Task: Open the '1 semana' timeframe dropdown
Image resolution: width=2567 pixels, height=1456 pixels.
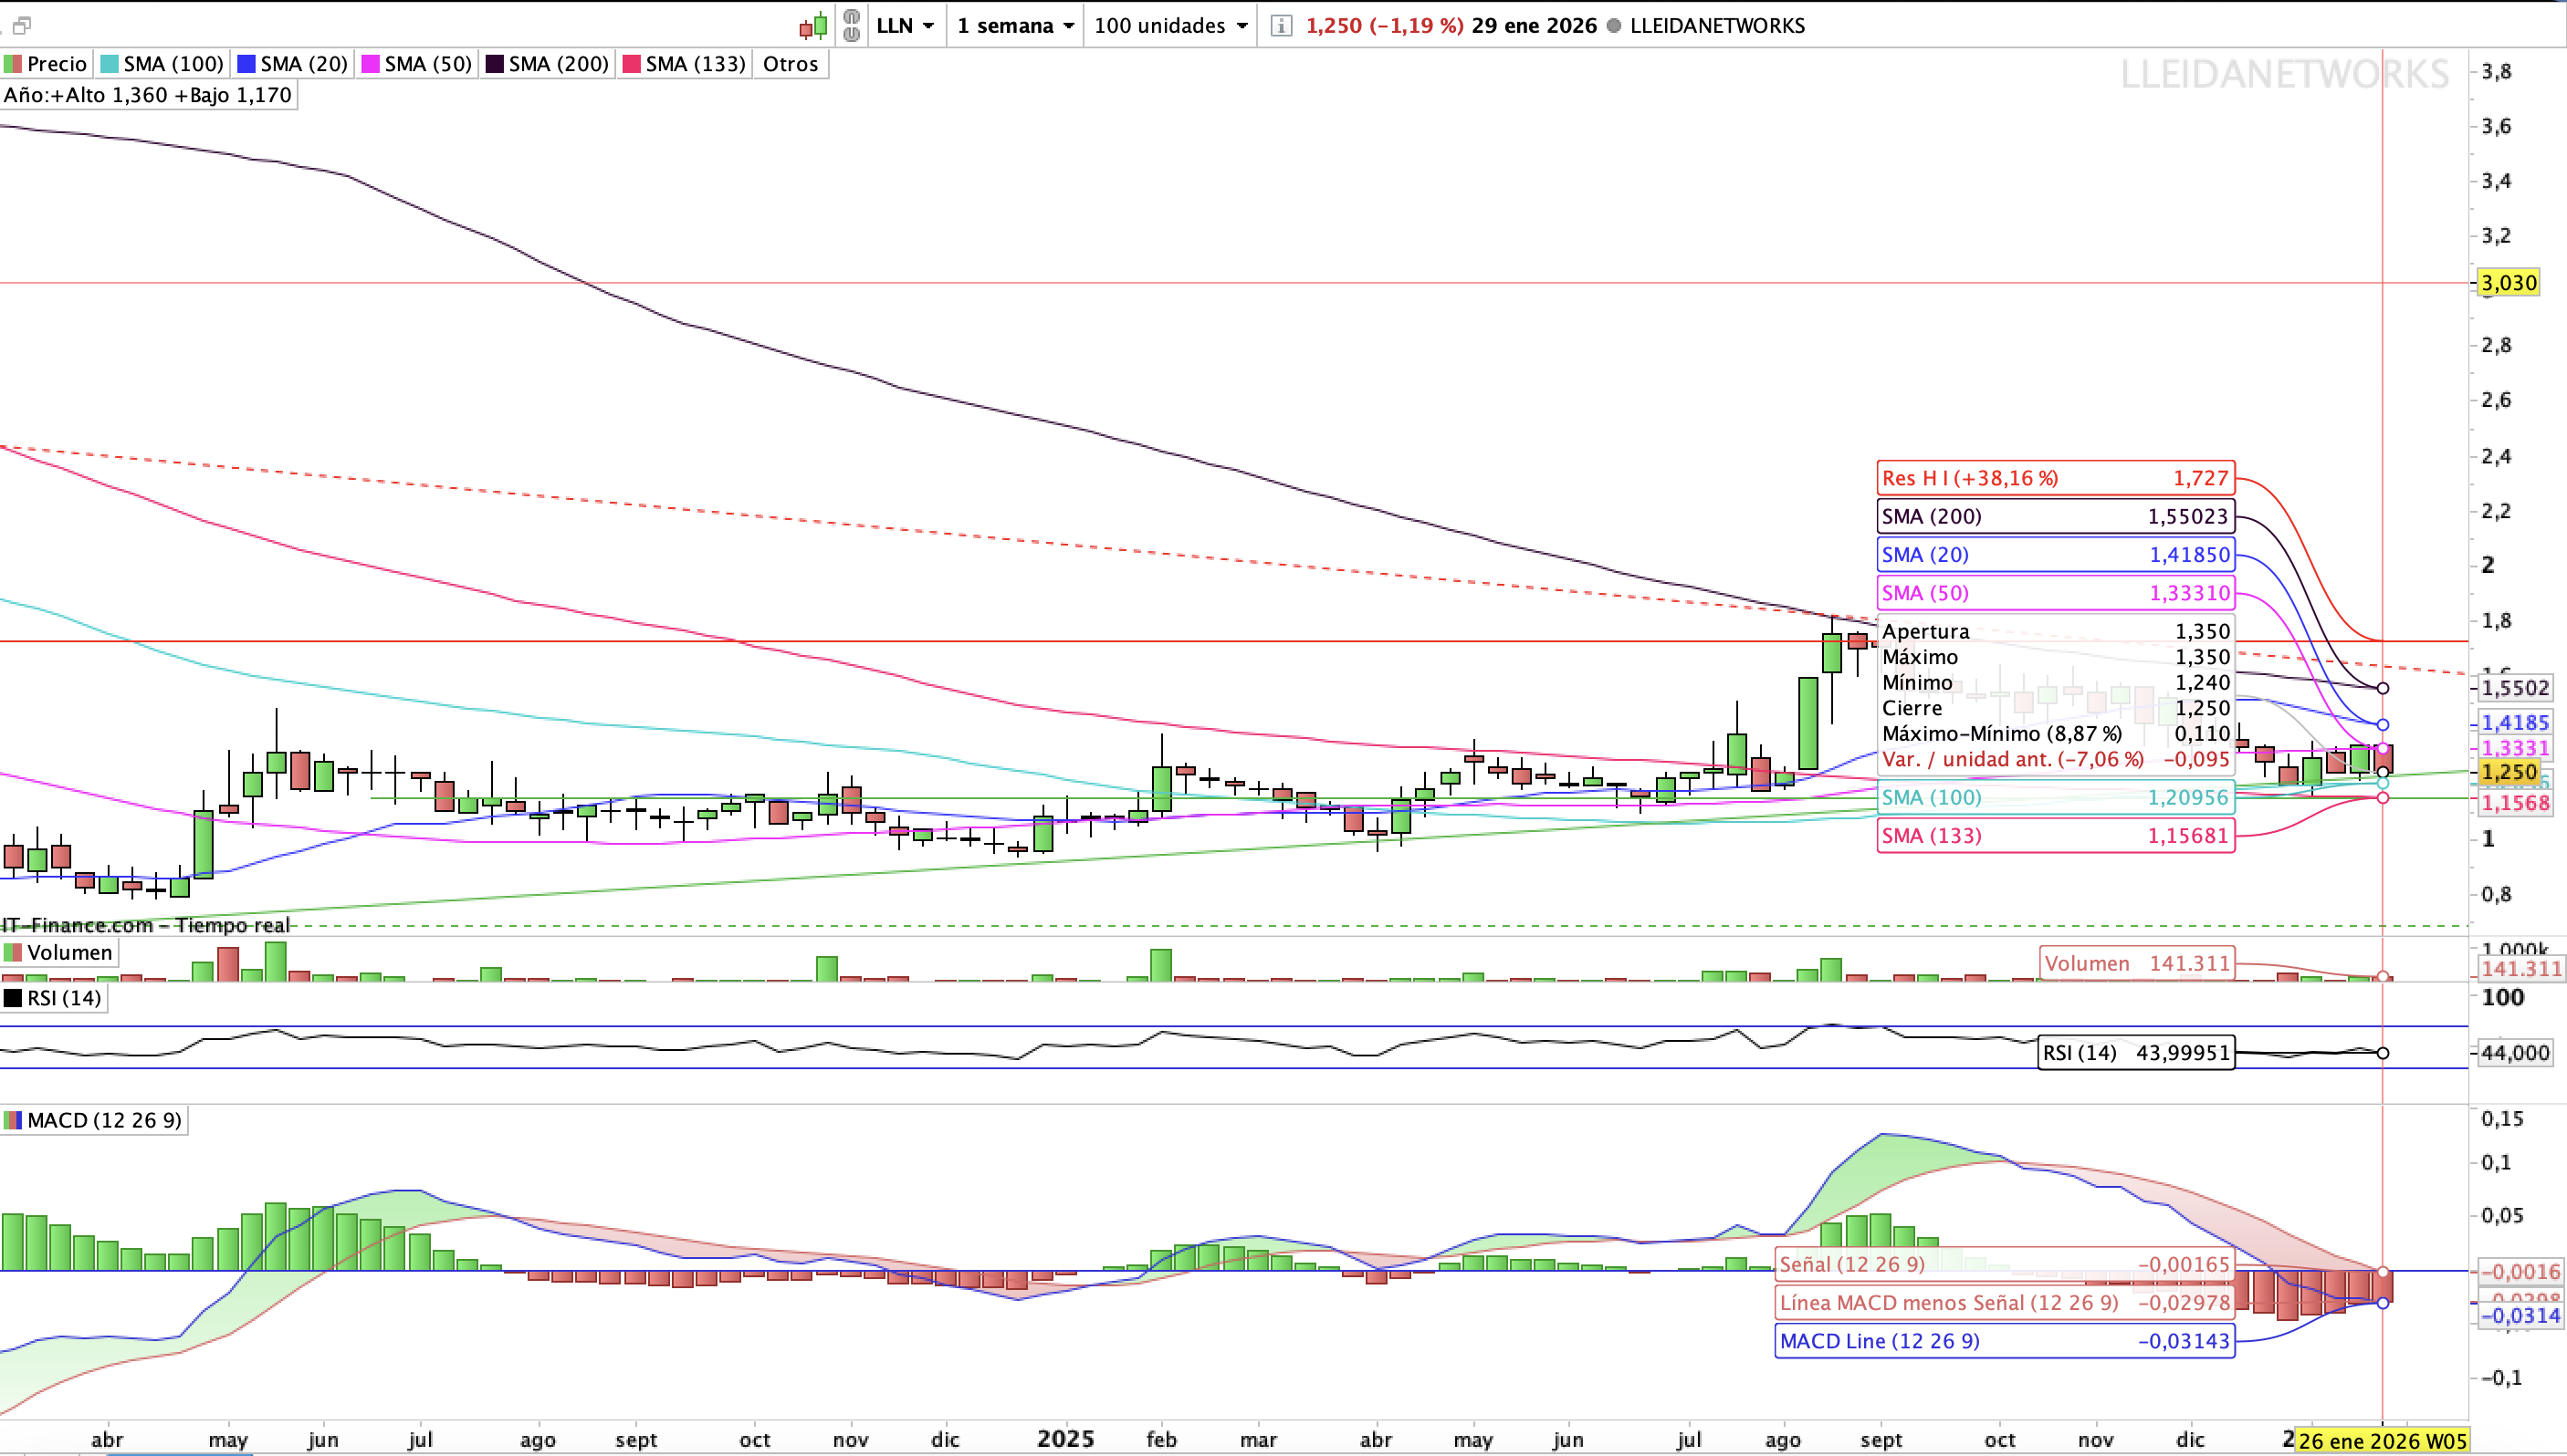Action: [x=1015, y=25]
